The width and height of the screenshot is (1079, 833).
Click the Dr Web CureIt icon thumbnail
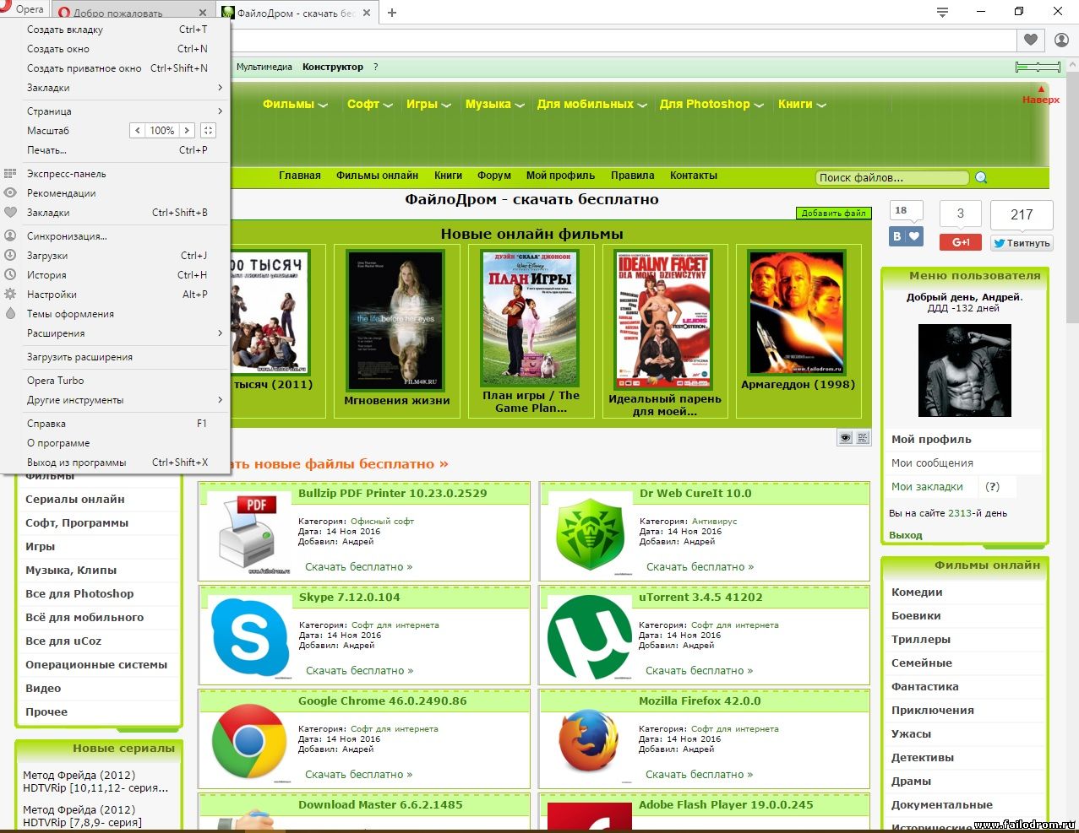tap(590, 535)
